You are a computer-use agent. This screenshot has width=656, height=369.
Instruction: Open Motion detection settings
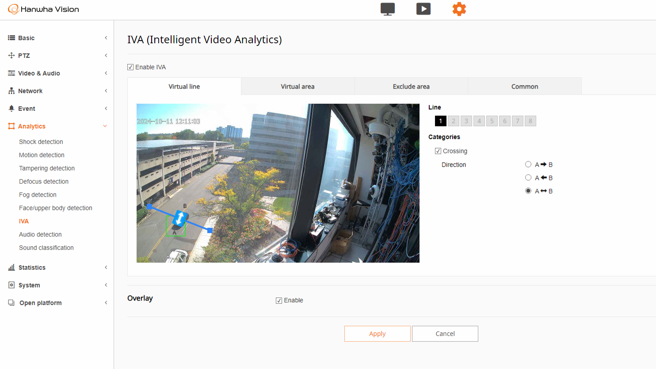point(41,155)
